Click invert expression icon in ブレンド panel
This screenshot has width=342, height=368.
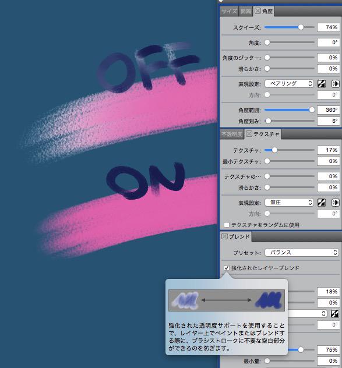[x=335, y=313]
